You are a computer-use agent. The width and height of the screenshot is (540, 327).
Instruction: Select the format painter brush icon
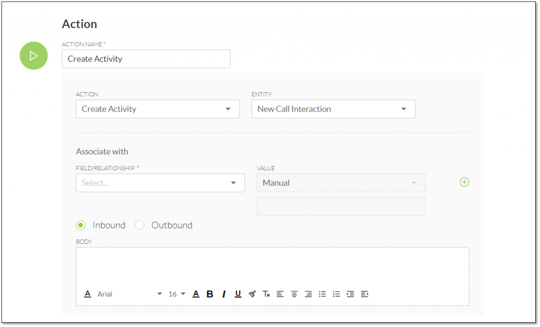coord(253,294)
